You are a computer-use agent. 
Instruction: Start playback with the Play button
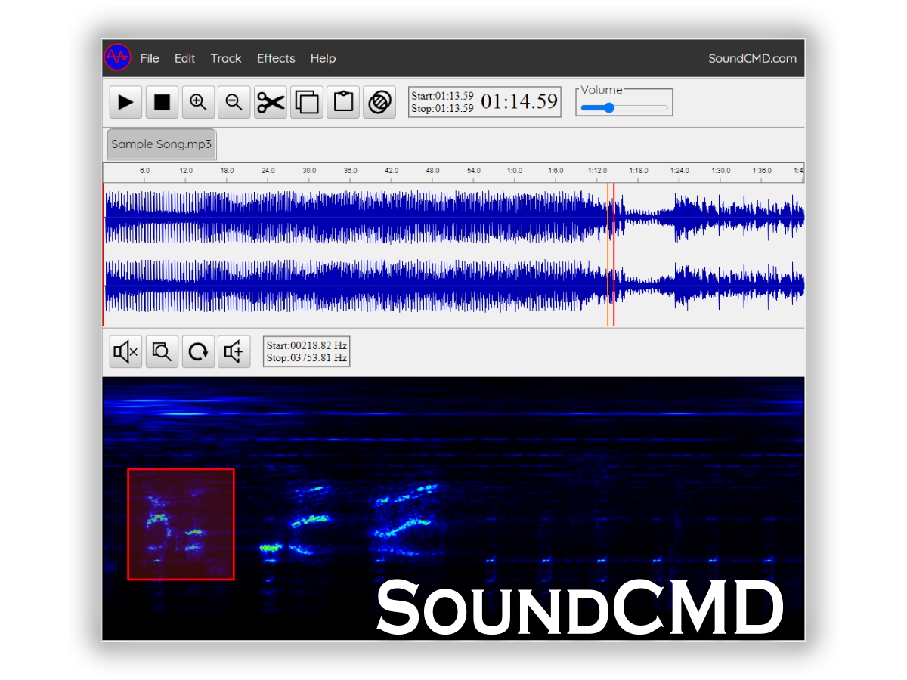[x=125, y=102]
